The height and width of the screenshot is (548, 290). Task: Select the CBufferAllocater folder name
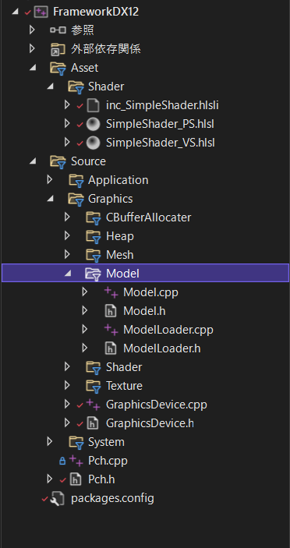pos(148,217)
